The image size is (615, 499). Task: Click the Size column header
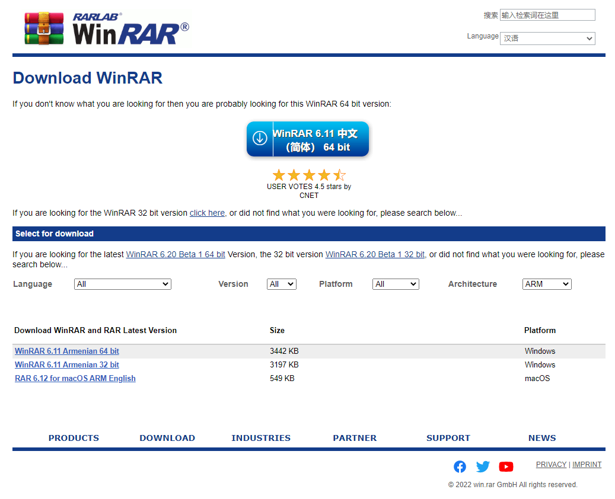277,331
